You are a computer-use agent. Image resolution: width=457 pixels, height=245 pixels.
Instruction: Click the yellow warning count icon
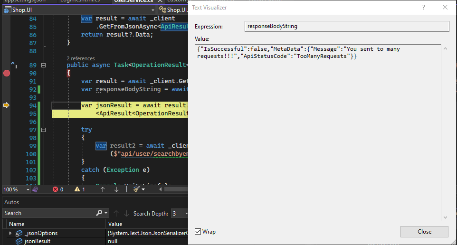point(77,189)
